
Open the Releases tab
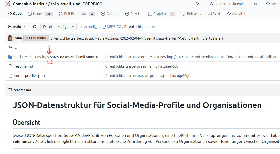click(x=191, y=14)
